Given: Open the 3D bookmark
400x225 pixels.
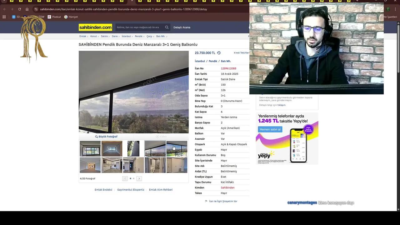Looking at the screenshot, I should point(16,17).
